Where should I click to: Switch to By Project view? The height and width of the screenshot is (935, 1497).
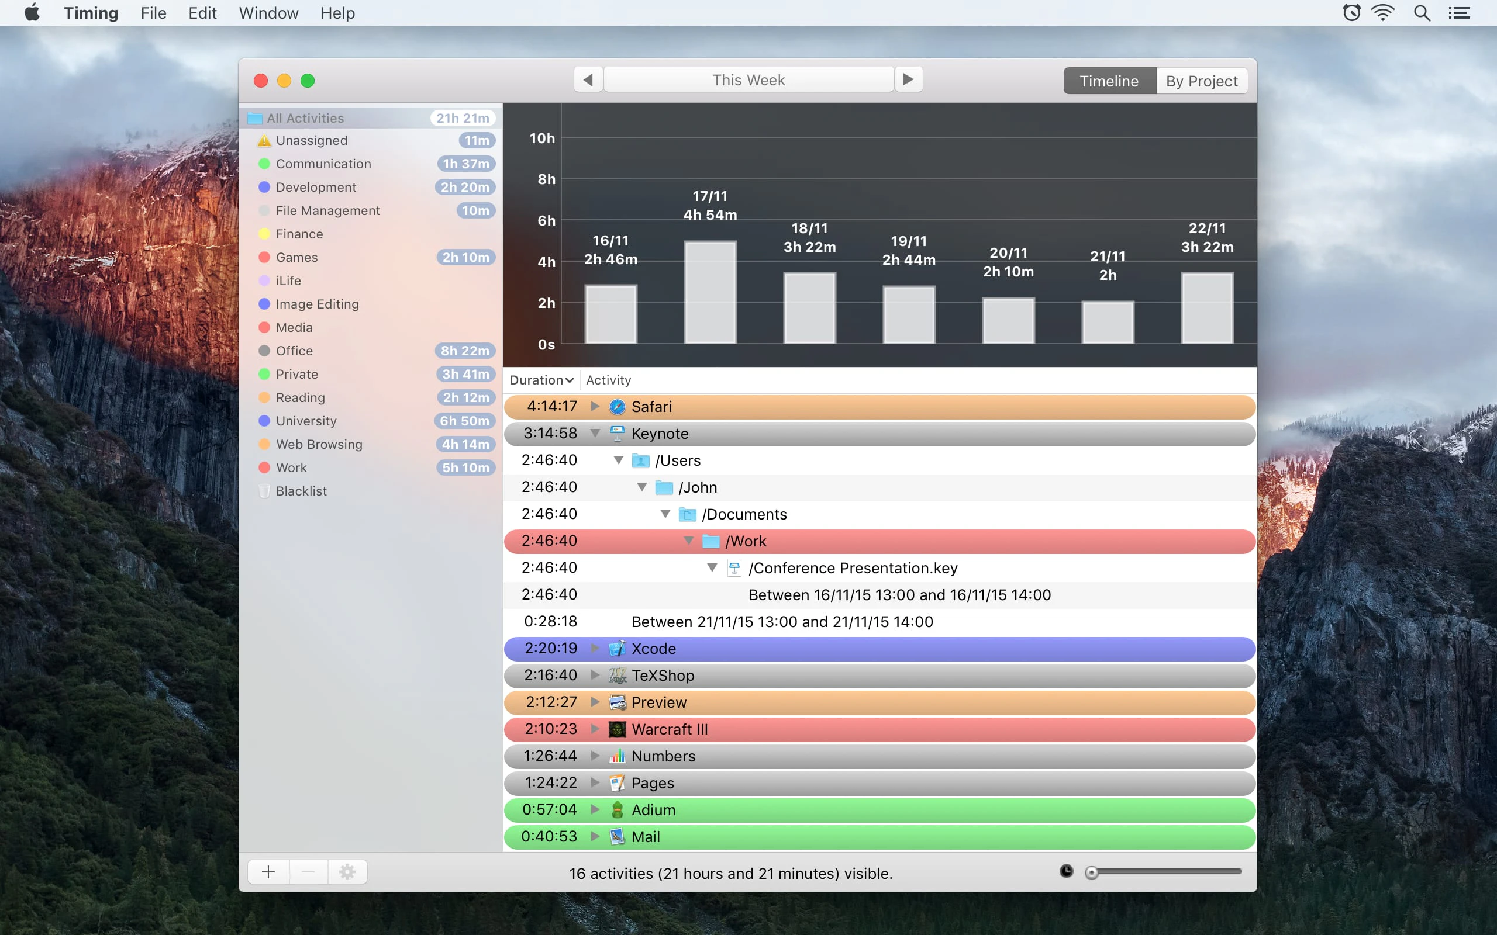point(1201,81)
